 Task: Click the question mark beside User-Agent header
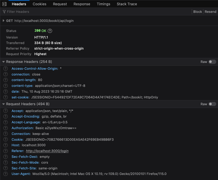tap(5, 174)
